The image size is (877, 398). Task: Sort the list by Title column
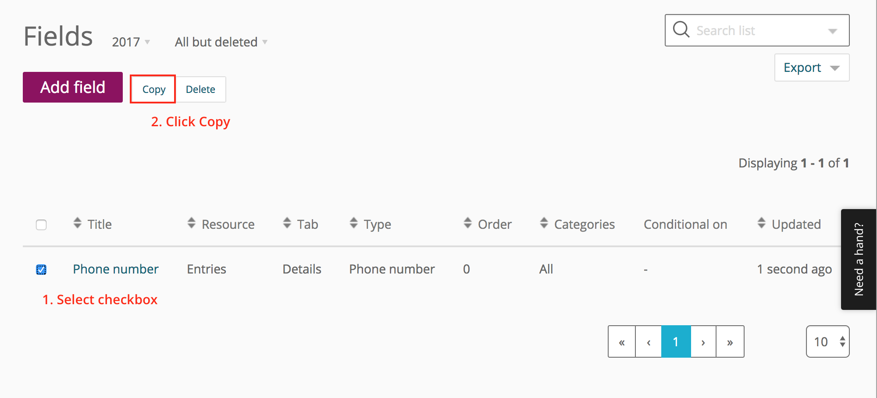click(78, 223)
